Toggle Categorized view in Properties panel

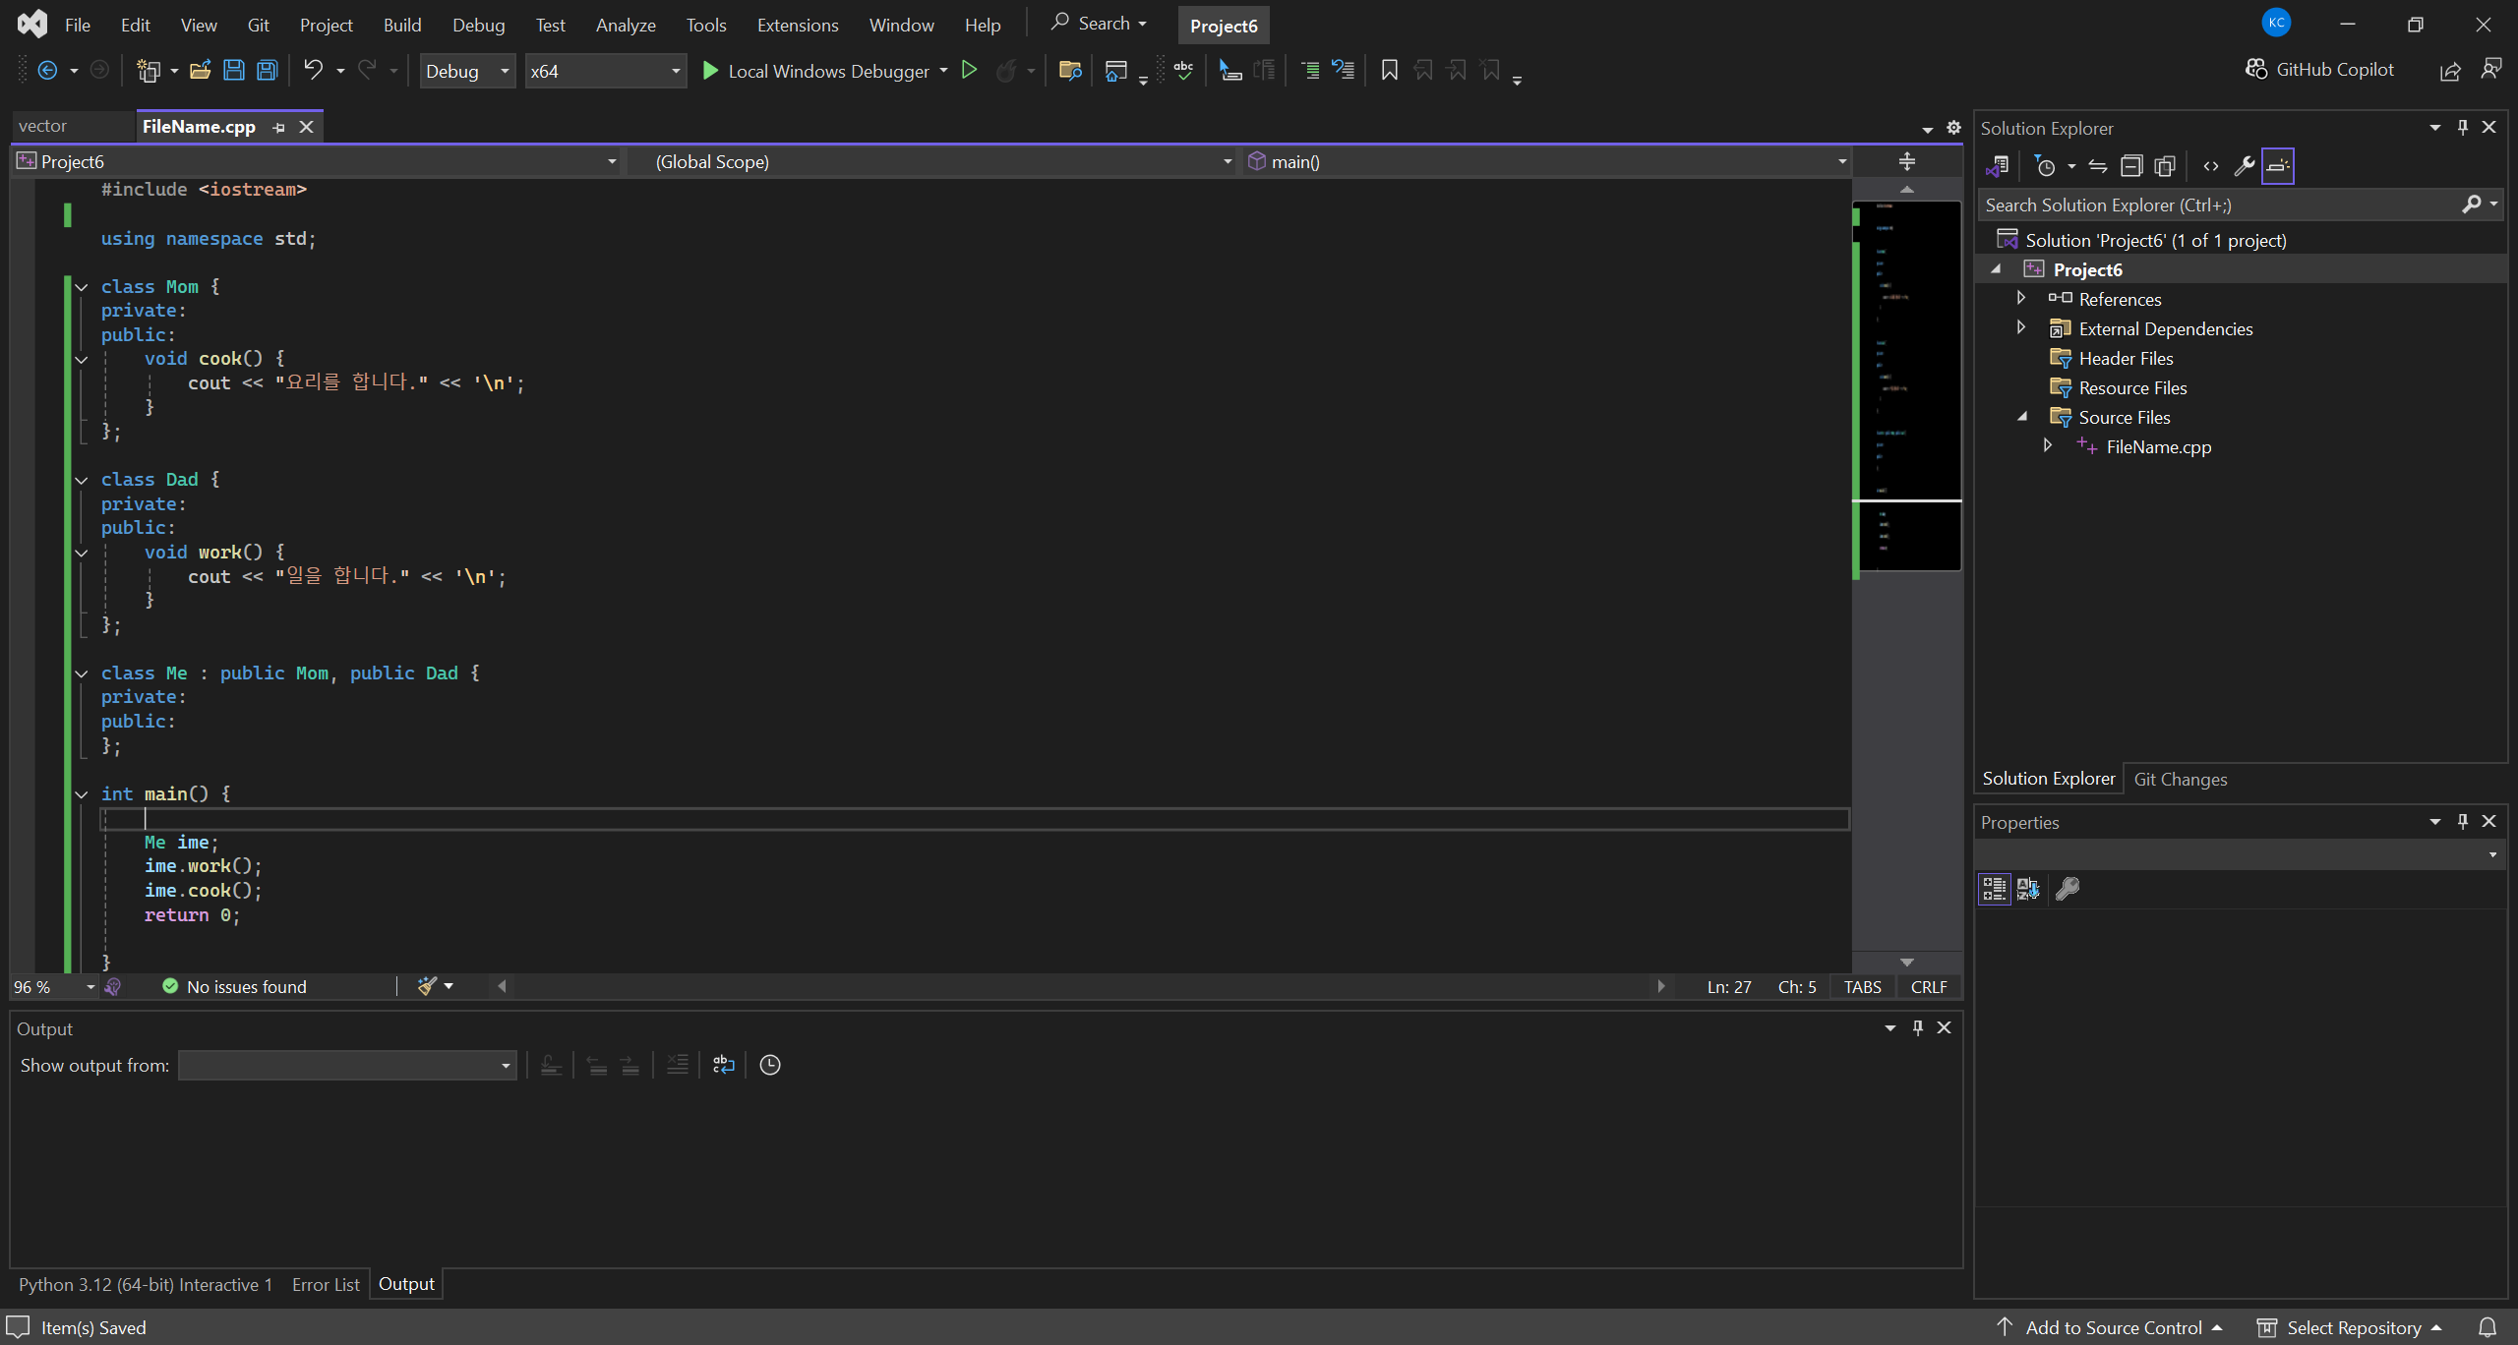pyautogui.click(x=1994, y=889)
